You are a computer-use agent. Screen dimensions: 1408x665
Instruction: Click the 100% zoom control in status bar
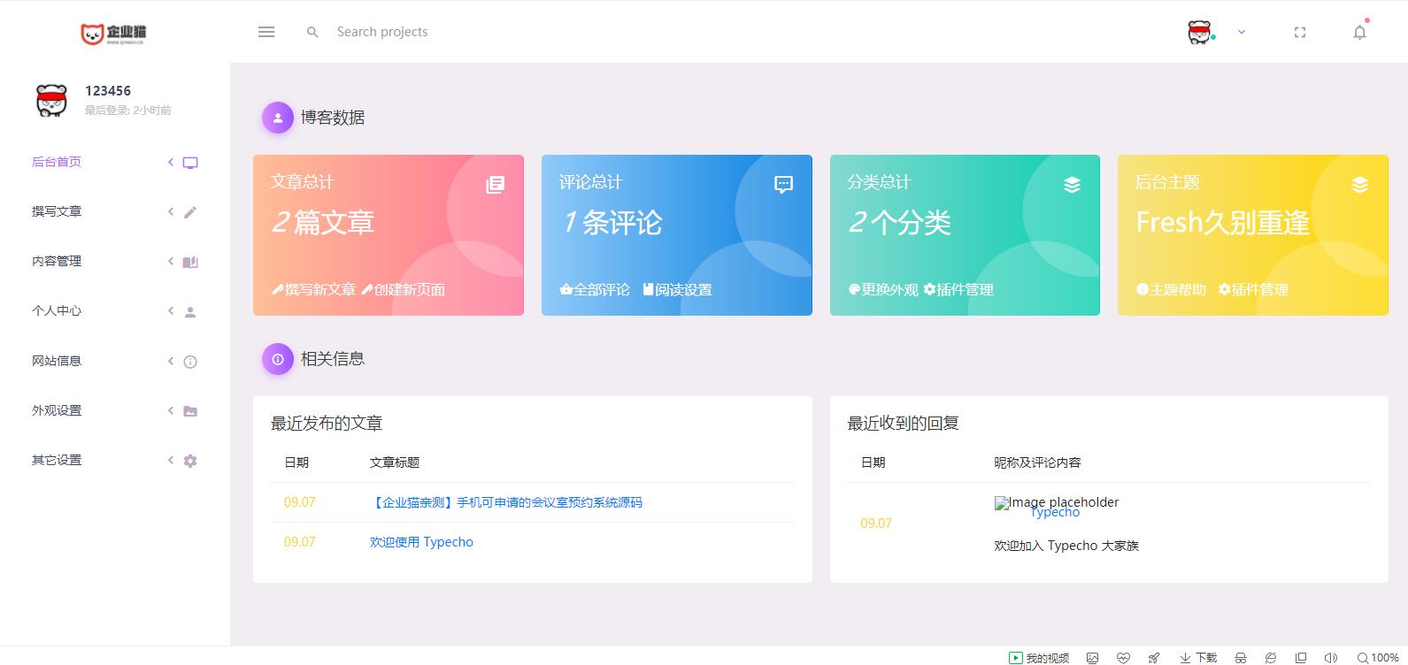pos(1378,658)
